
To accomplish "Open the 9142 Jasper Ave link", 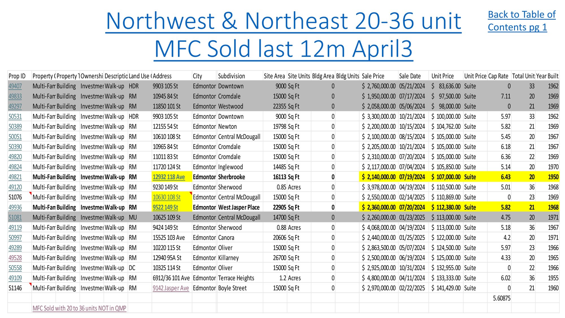I will coord(171,288).
